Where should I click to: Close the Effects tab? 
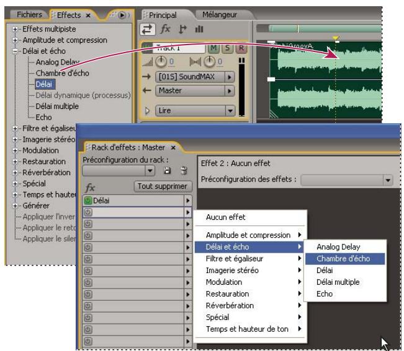tap(88, 15)
